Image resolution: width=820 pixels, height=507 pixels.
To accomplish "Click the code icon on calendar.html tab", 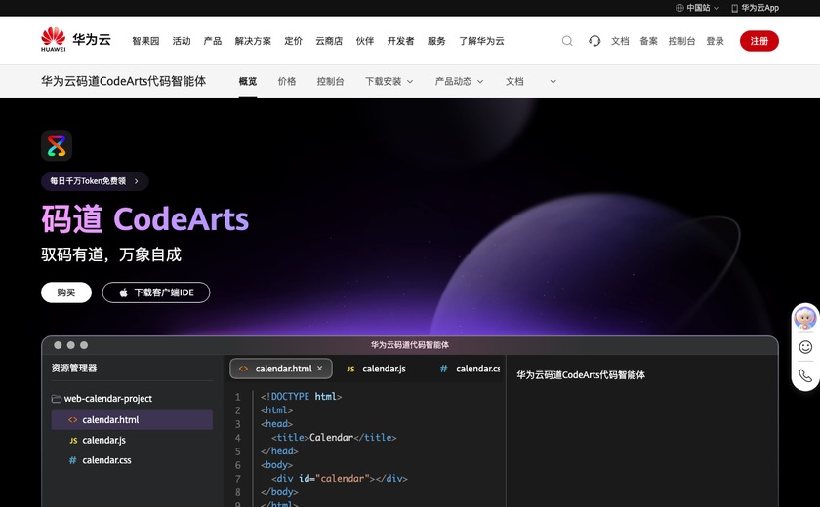I will point(243,369).
